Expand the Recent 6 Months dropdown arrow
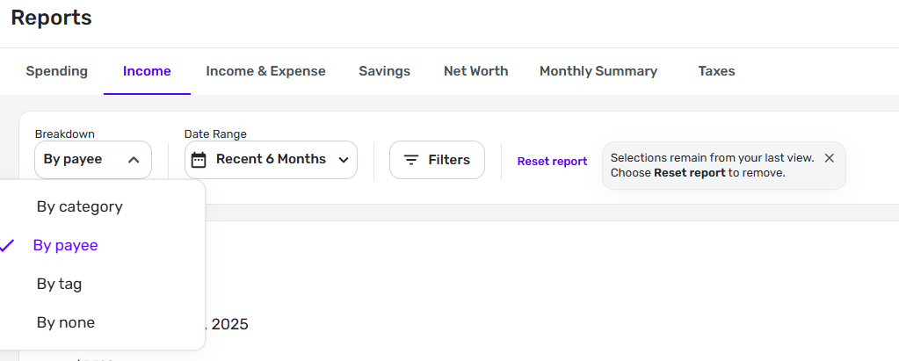 coord(343,160)
